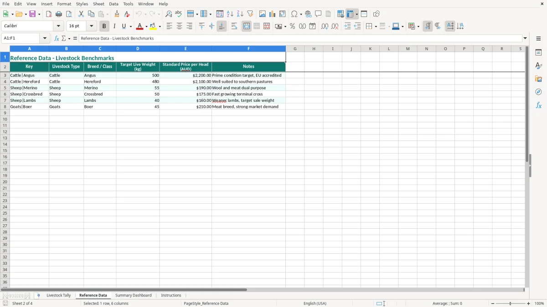The image size is (547, 307).
Task: Open the Sheet menu
Action: (x=98, y=4)
